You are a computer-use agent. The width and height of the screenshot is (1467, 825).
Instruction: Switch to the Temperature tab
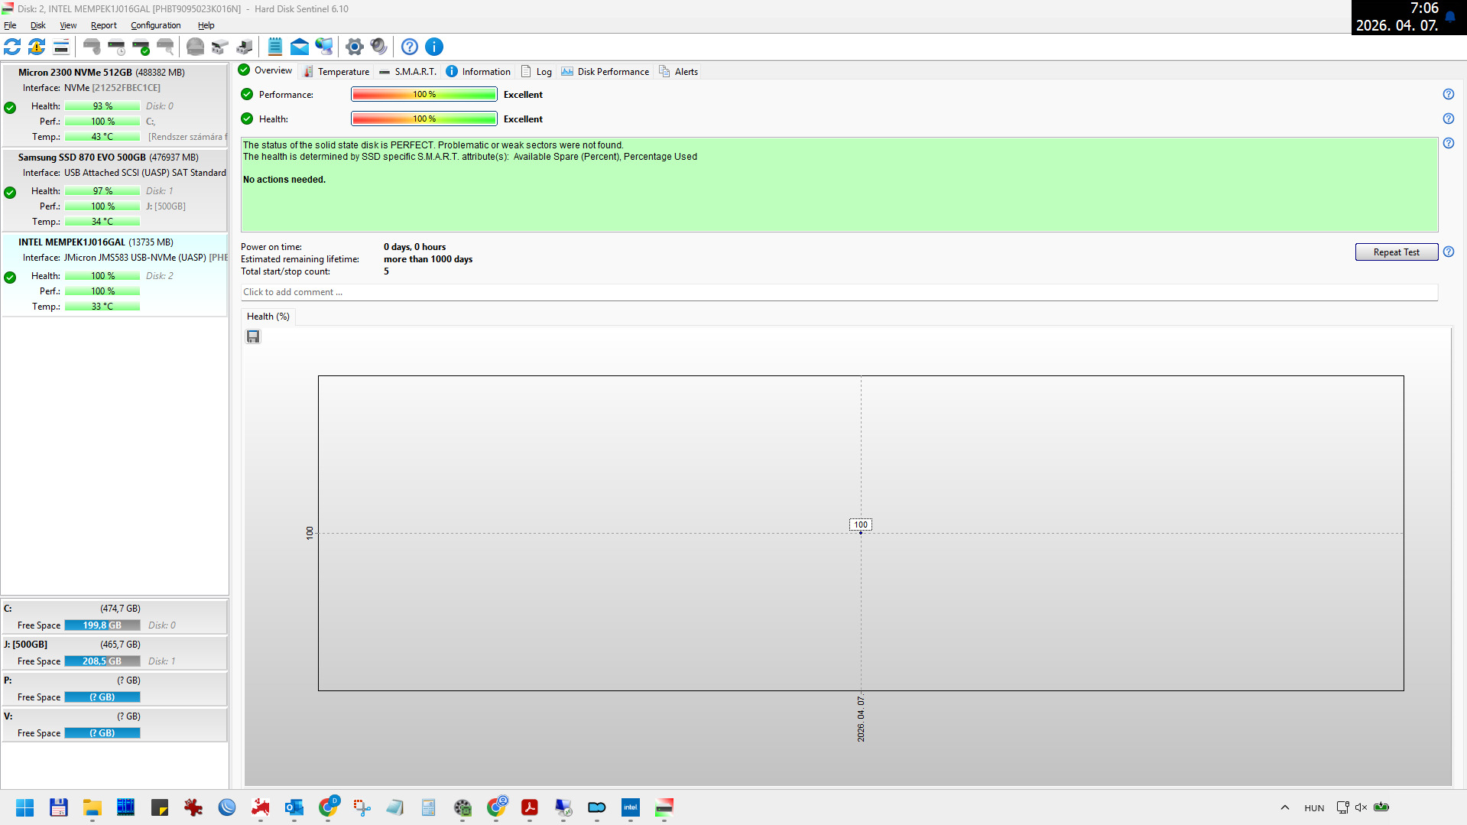point(336,72)
